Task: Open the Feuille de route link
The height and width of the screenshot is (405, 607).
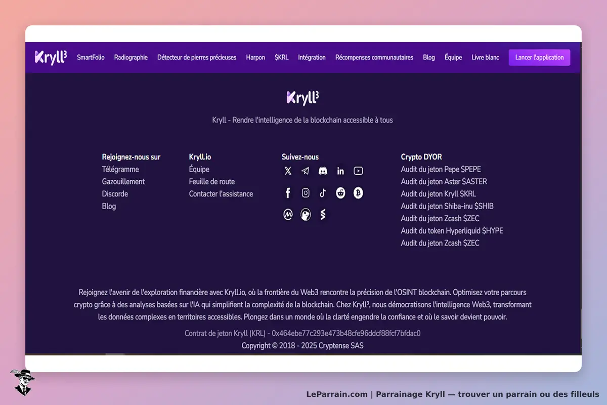Action: (x=212, y=181)
